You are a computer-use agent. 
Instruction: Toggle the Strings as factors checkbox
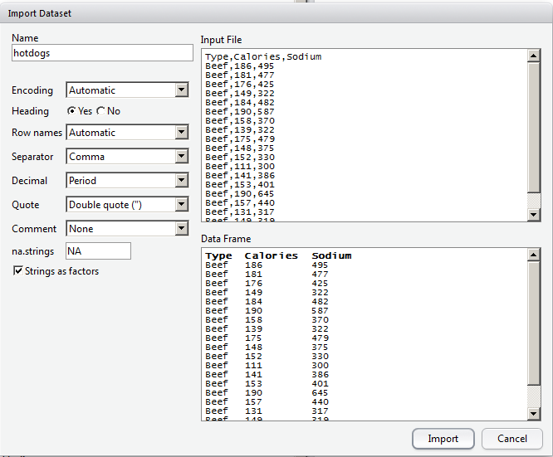coord(18,271)
